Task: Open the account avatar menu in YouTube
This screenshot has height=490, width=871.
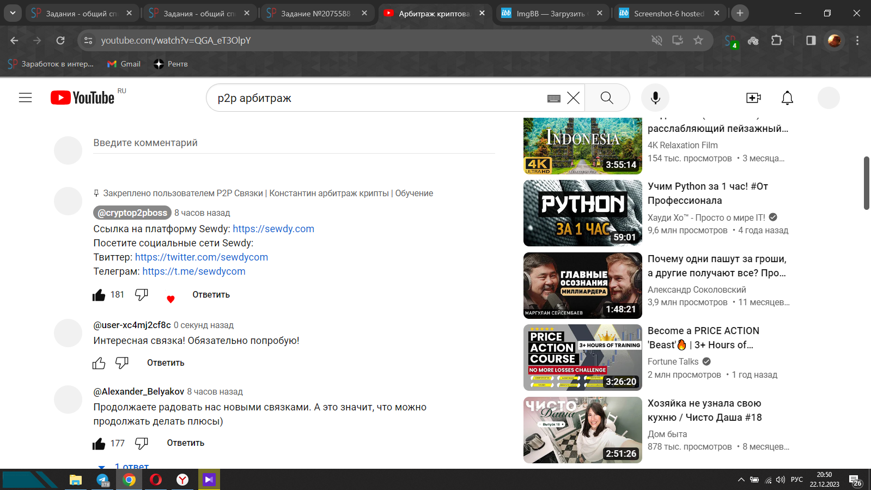Action: coord(829,98)
